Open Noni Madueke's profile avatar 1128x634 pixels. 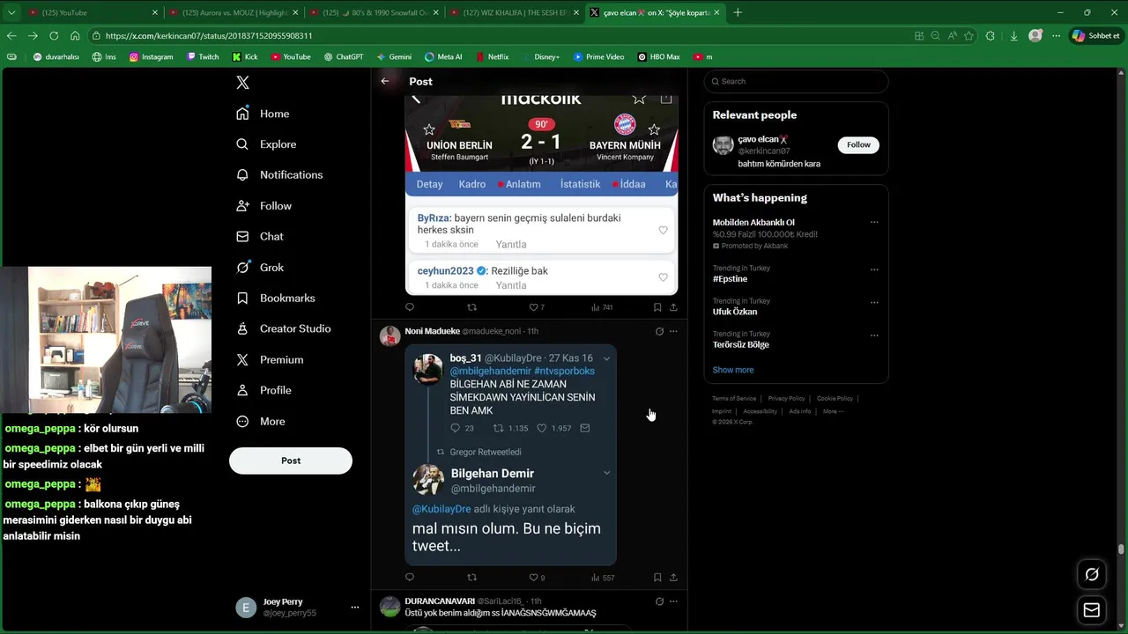pyautogui.click(x=390, y=335)
